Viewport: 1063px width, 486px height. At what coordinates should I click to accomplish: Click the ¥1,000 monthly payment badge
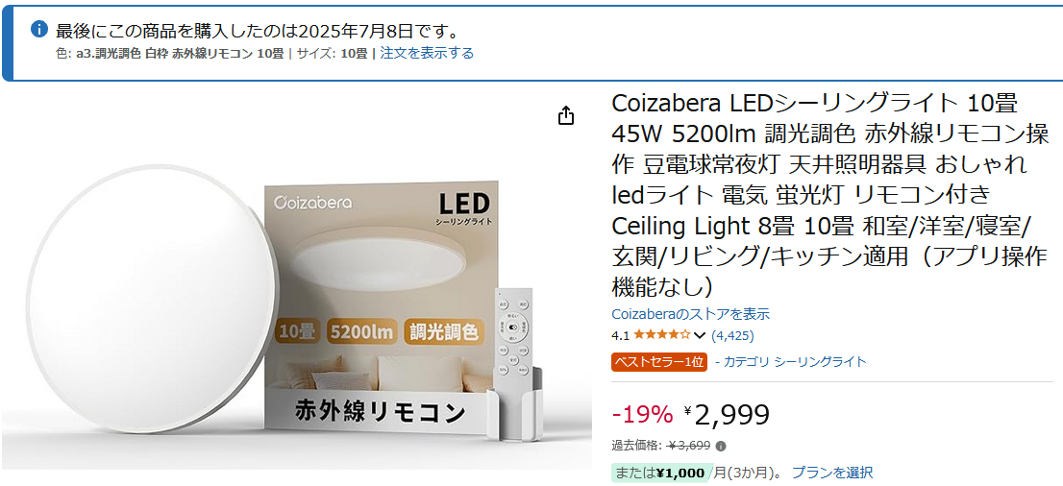(x=663, y=473)
